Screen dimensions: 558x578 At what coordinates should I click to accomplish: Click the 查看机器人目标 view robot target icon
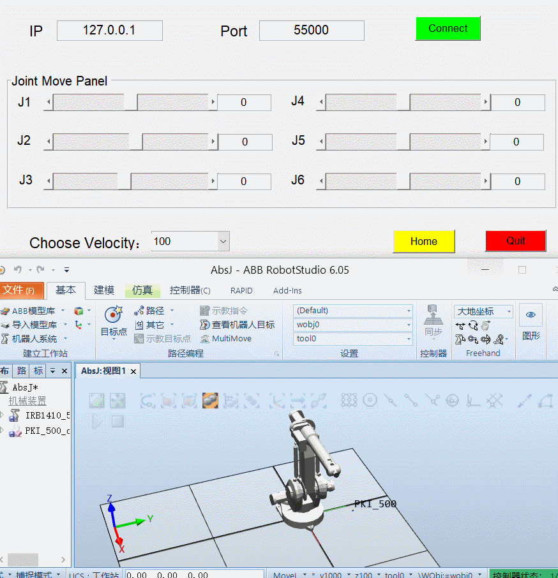(203, 324)
